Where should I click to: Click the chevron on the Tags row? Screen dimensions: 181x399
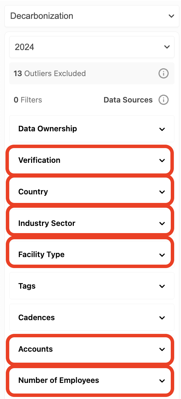click(x=162, y=286)
